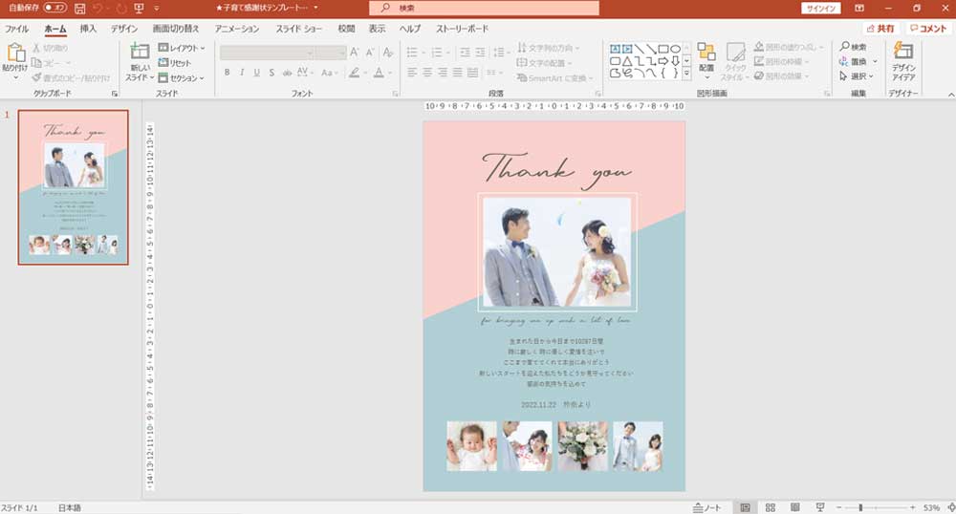The width and height of the screenshot is (956, 514).
Task: Click the Share (共有) button
Action: (880, 29)
